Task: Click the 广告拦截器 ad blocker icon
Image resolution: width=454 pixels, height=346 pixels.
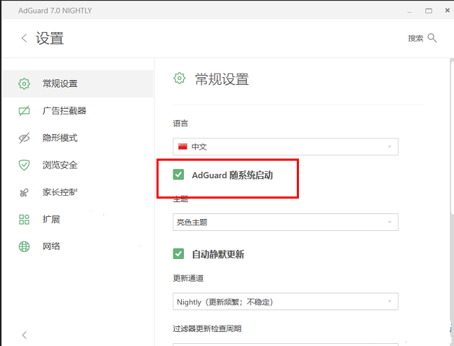Action: point(24,111)
